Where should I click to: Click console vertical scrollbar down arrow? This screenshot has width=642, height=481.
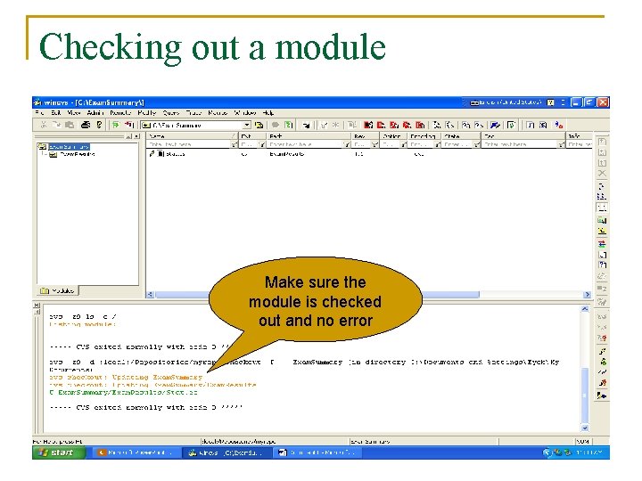tap(585, 428)
